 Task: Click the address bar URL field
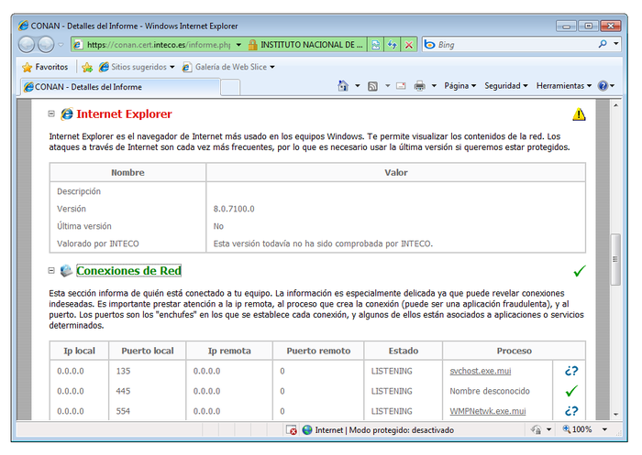[152, 45]
